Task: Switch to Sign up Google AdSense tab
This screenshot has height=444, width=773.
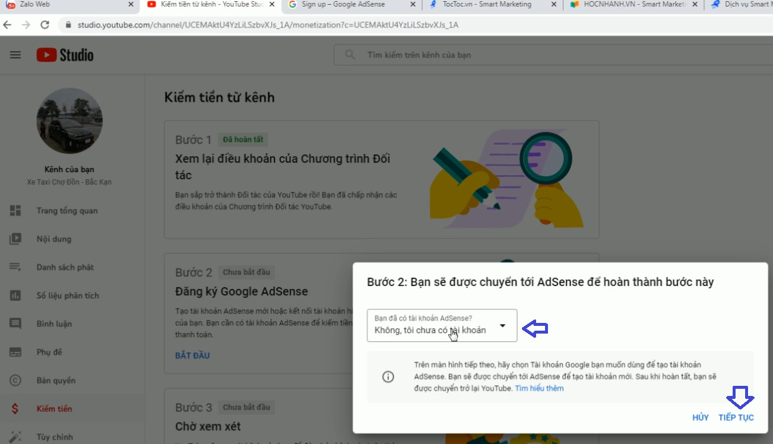Action: tap(343, 5)
